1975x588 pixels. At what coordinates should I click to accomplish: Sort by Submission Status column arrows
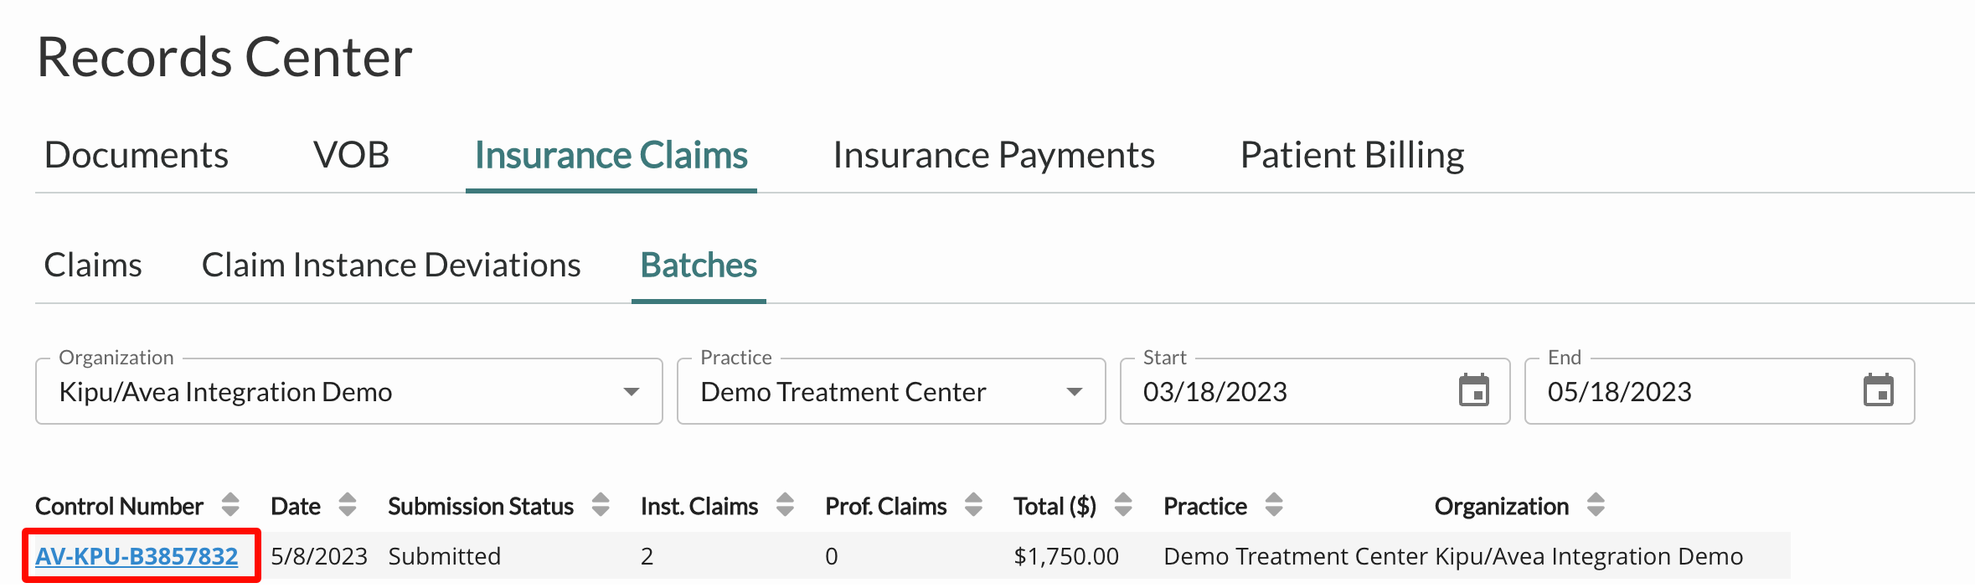[x=601, y=505]
